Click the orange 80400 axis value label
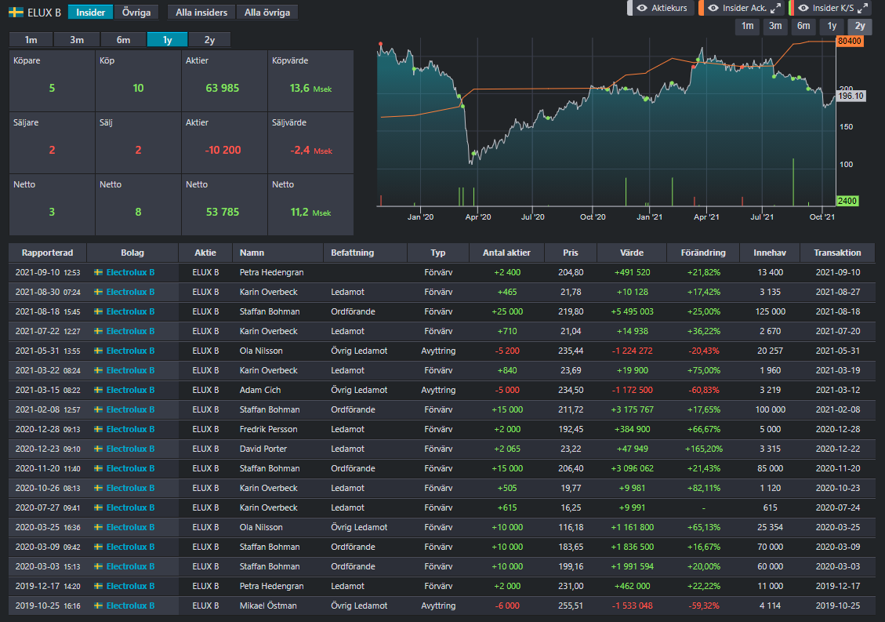The width and height of the screenshot is (885, 622). coord(850,41)
